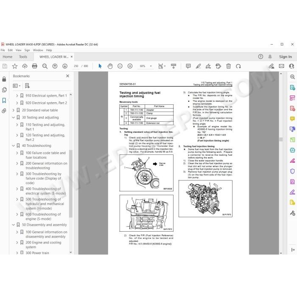Select the highlight text pen tool
This screenshot has height=297, width=297.
point(198,66)
